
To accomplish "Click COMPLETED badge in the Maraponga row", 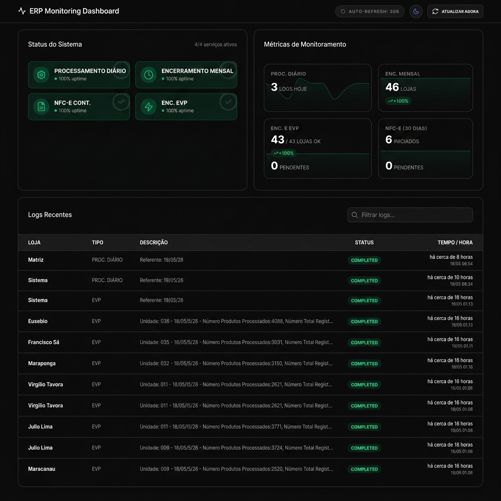I will point(364,364).
